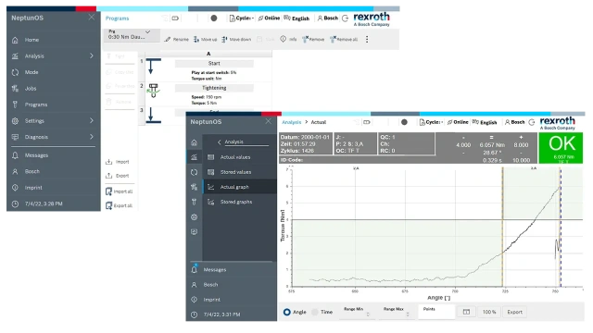Screen dimensions: 593x333
Task: Click the Diagnosis icon in the Analysis window rail
Action: click(194, 232)
